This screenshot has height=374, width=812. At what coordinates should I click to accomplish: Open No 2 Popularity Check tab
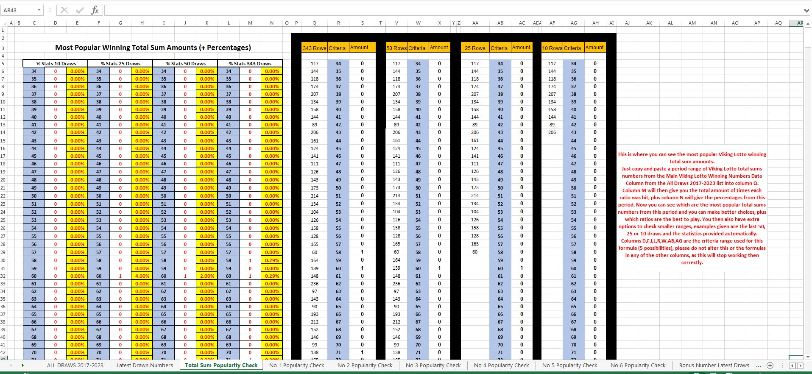tap(365, 365)
